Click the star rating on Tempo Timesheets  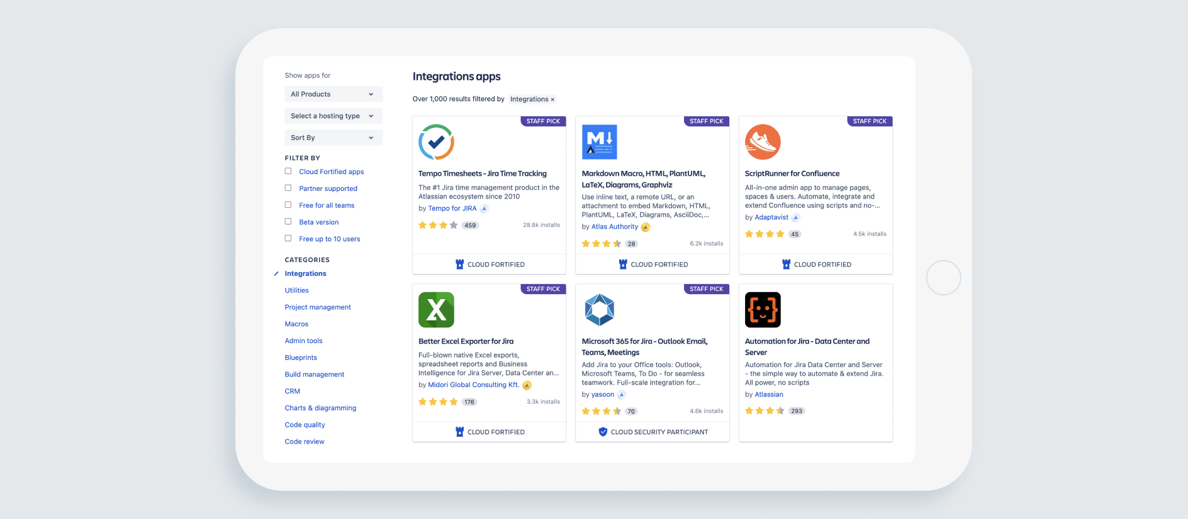(x=438, y=225)
